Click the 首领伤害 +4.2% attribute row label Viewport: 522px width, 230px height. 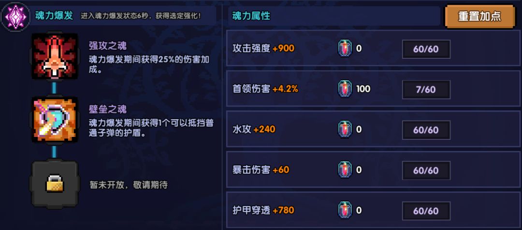[x=265, y=89]
